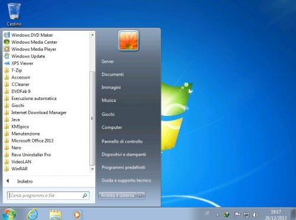296x220 pixels.
Task: Expand the Java folder
Action: (12, 119)
